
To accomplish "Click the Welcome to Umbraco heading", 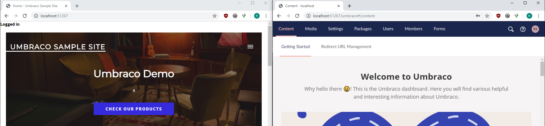I will pos(406,77).
